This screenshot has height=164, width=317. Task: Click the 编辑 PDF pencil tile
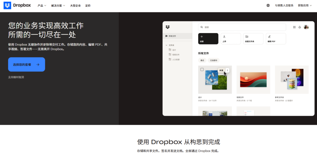tap(276, 39)
